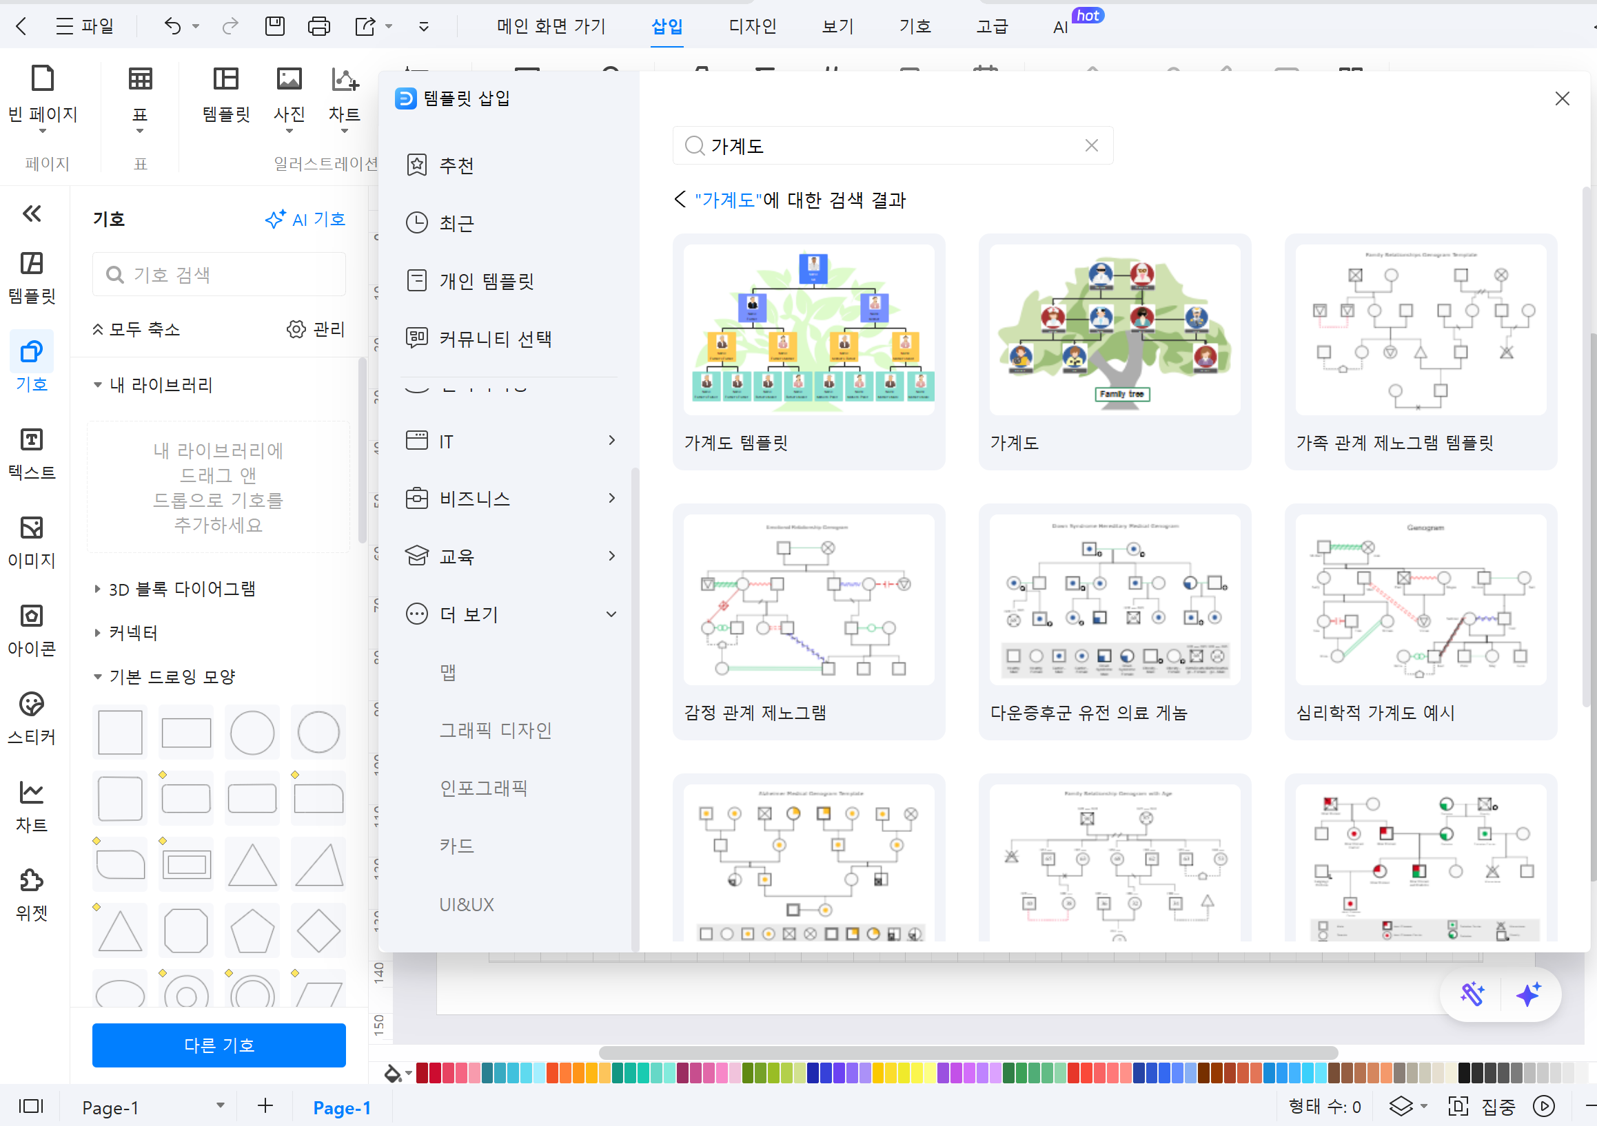Open the Page-1 page dropdown

coord(221,1106)
